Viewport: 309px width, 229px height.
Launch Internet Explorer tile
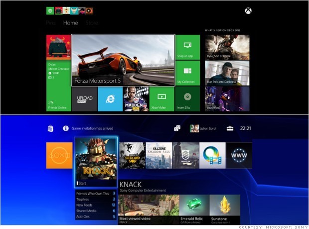(110, 99)
